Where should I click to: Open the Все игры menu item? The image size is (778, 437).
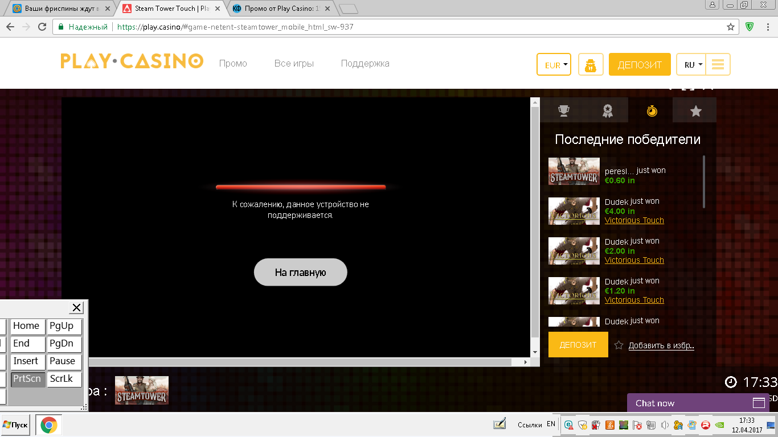tap(294, 64)
